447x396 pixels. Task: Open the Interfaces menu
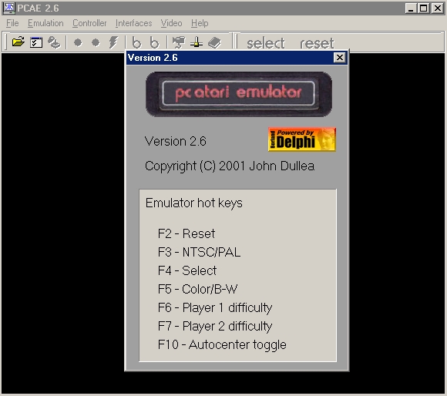[x=133, y=23]
